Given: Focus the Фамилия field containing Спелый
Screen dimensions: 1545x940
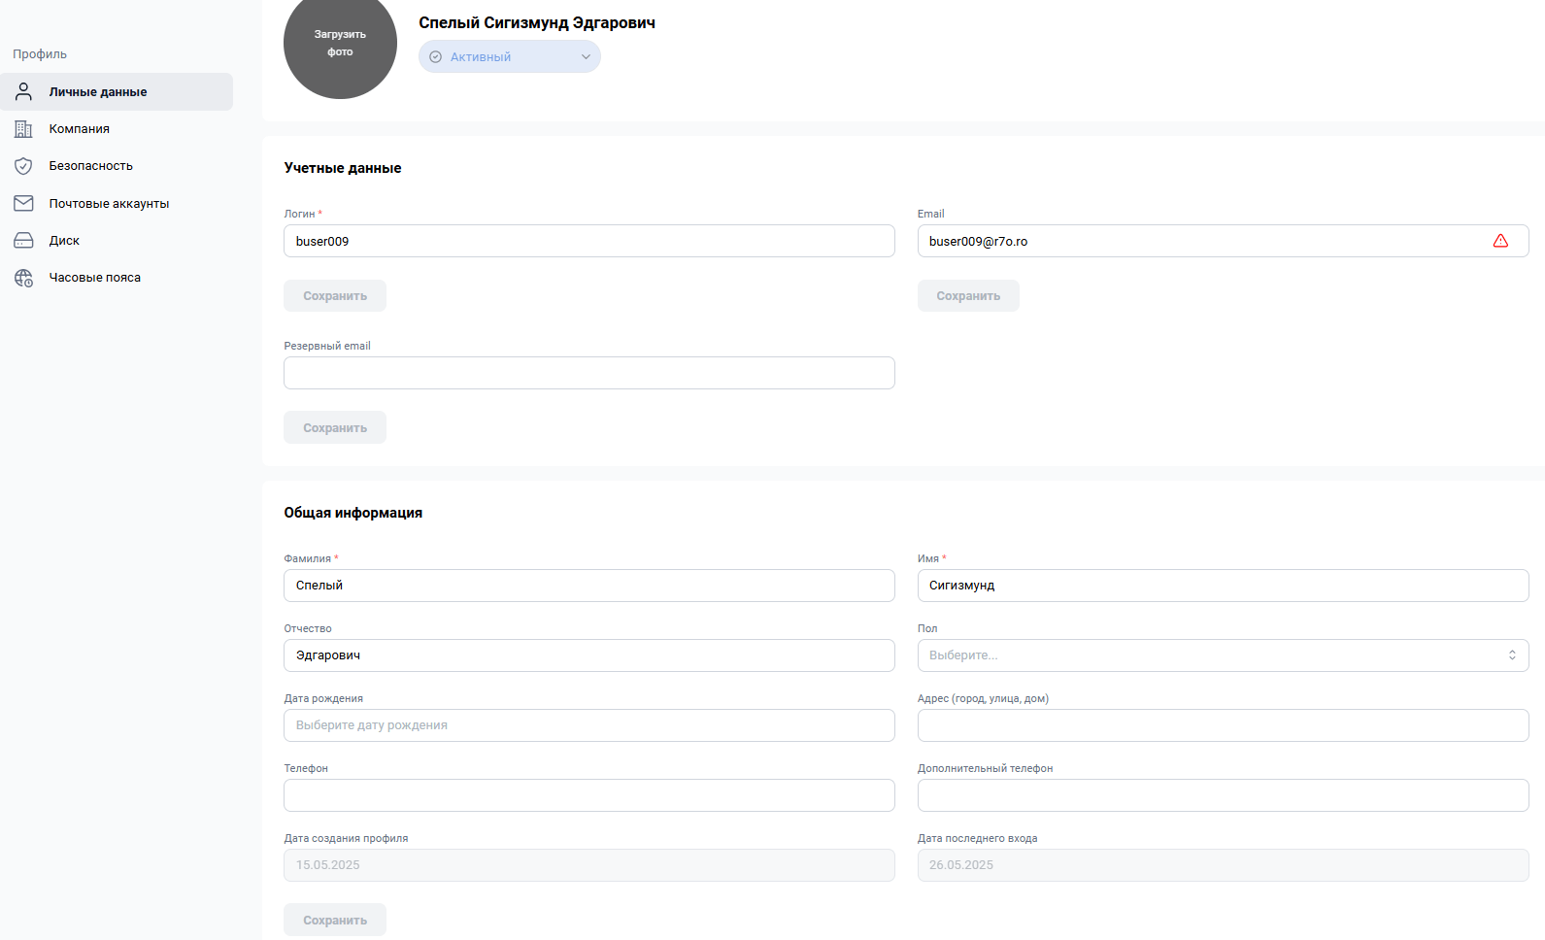Looking at the screenshot, I should pos(589,586).
